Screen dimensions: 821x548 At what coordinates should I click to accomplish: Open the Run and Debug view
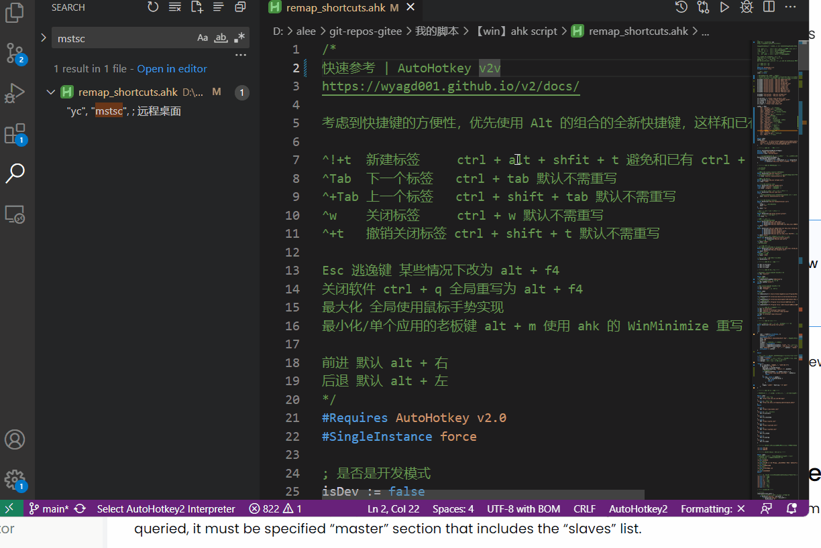[15, 93]
